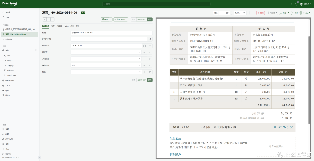Go to previous document with left arrow
This screenshot has height=161, width=314.
pyautogui.click(x=49, y=19)
